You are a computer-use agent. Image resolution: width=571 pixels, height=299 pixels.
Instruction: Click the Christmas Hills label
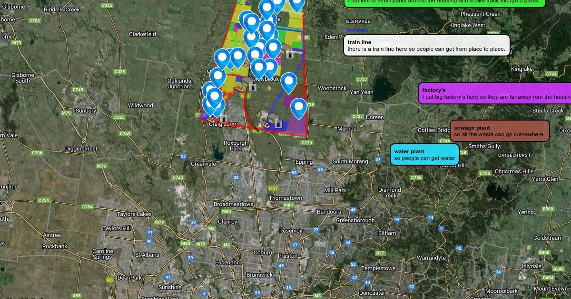[514, 171]
